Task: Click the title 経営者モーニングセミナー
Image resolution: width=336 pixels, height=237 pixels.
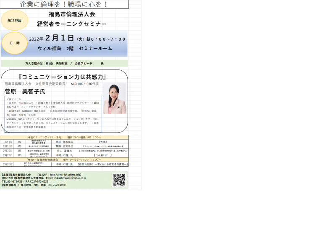Action: pyautogui.click(x=72, y=24)
